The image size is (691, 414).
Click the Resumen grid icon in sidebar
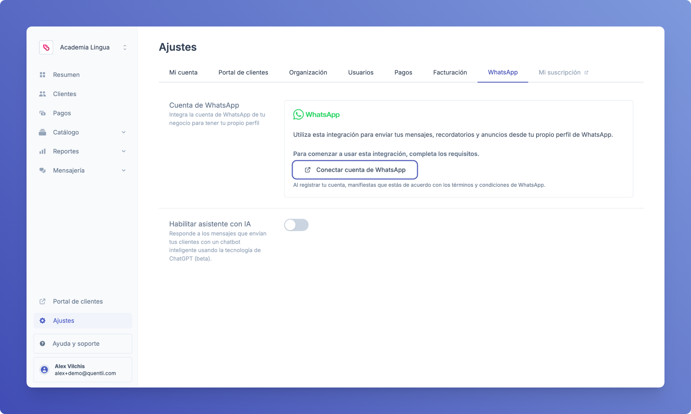(42, 75)
